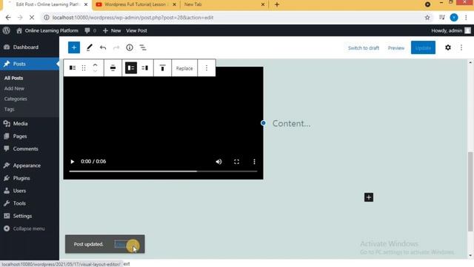Change block alignment

point(113,67)
